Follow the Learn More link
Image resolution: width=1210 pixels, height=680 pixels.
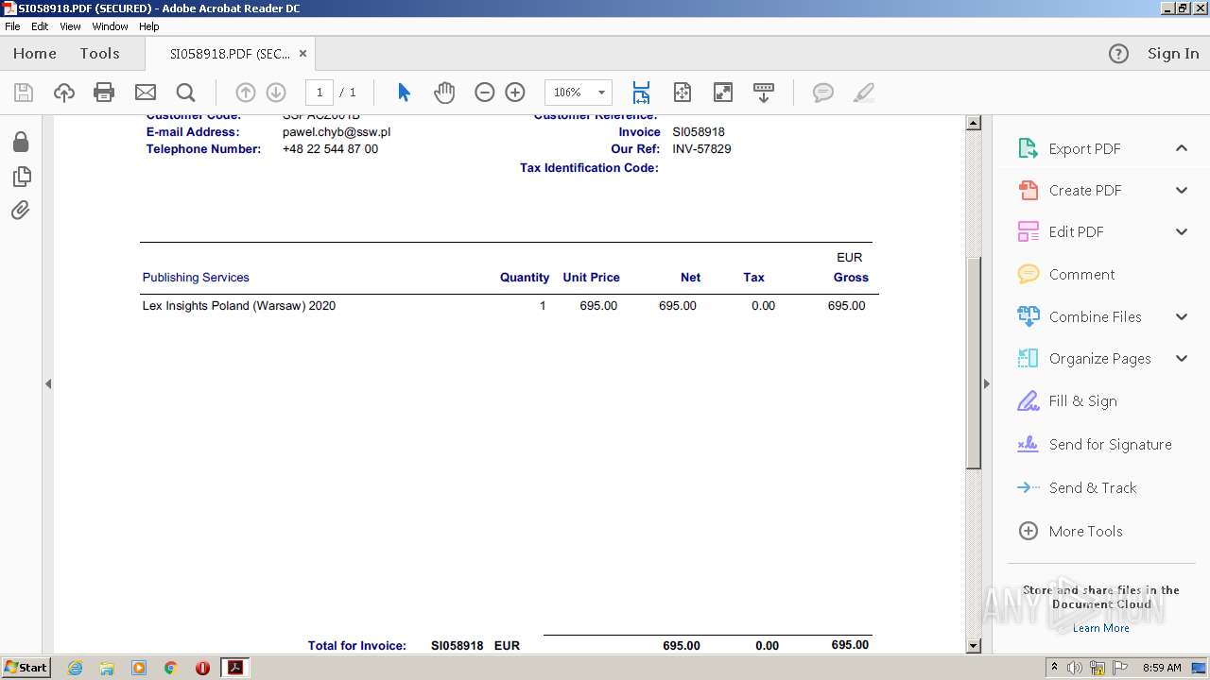(1100, 628)
